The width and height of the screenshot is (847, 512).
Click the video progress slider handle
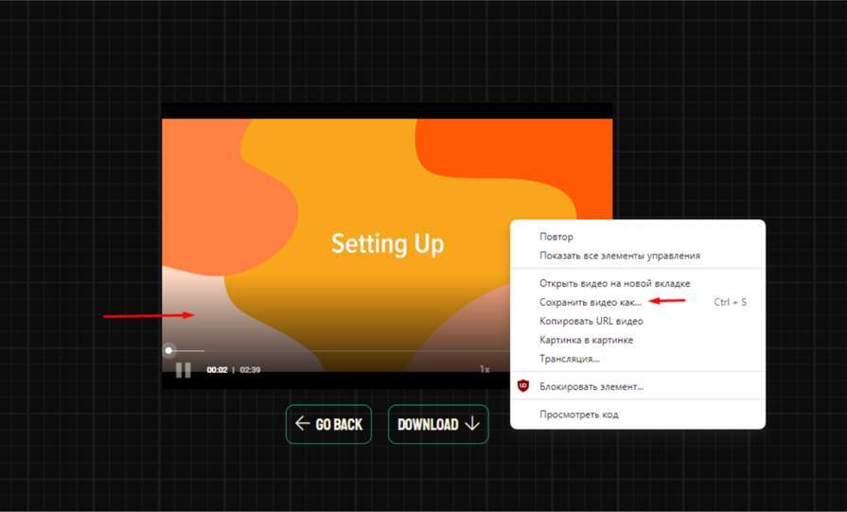169,350
